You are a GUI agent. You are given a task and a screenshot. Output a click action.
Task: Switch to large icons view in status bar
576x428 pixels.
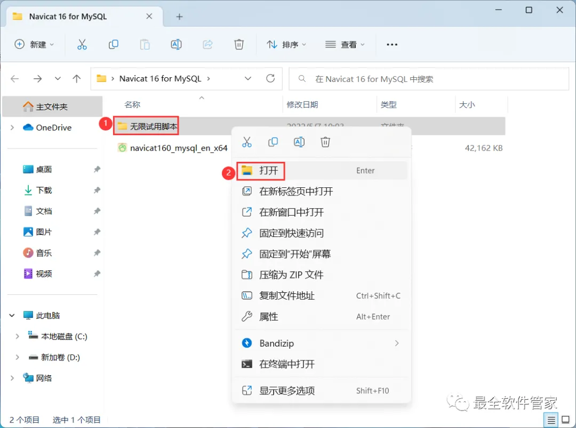(566, 419)
